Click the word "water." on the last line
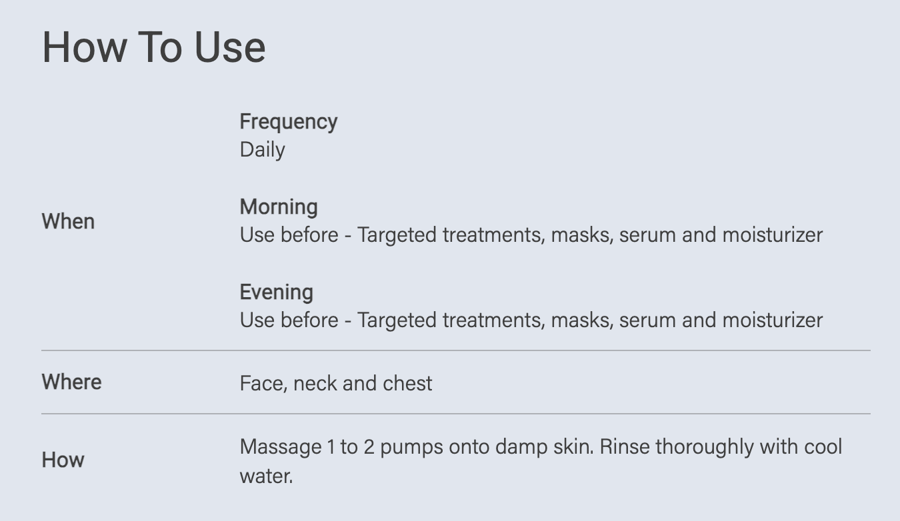 [x=266, y=476]
